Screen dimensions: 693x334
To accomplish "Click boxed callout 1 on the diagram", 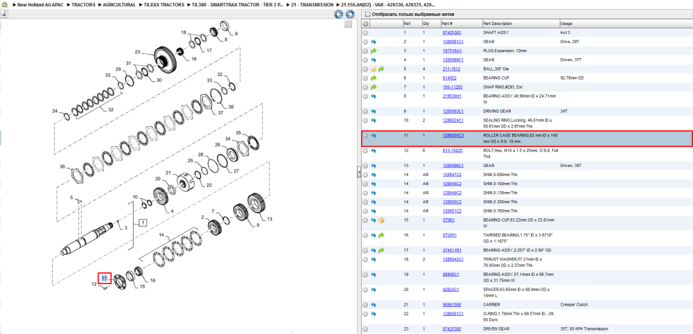I will pos(143,222).
